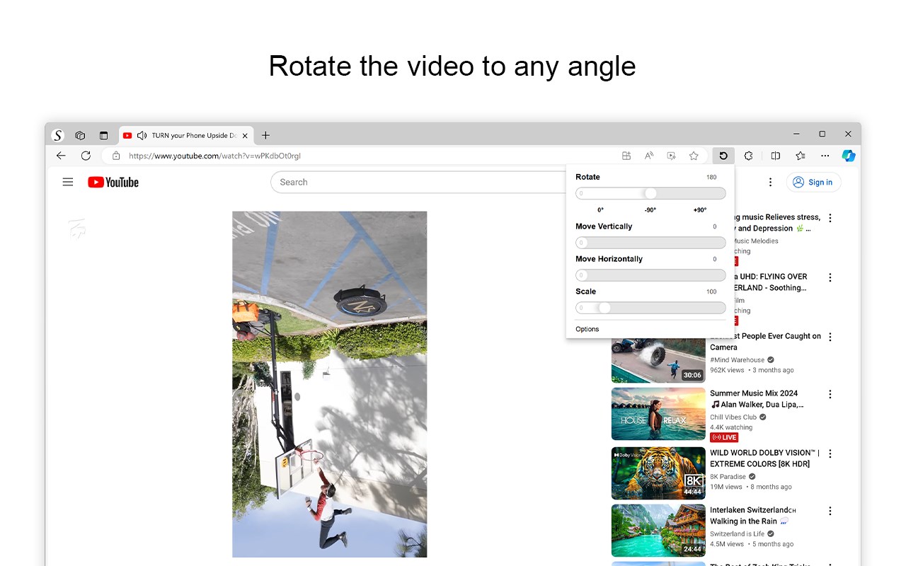Open Interlaken Switzerland Walking in Rain title

pos(753,516)
